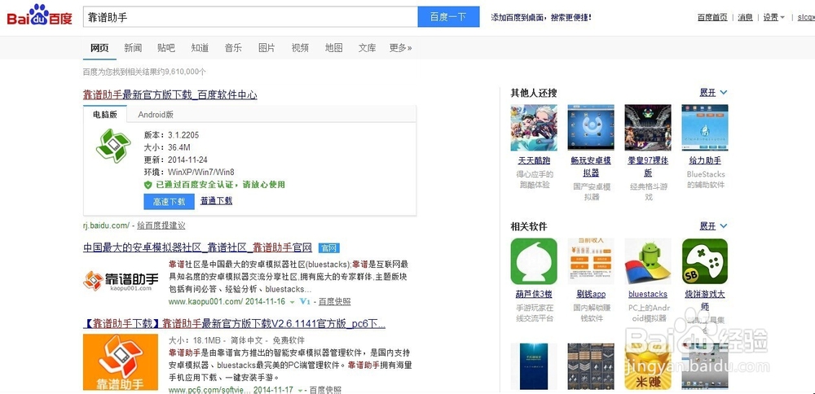Switch to the 文库 tab
Viewport: 815px width, 394px height.
click(367, 48)
